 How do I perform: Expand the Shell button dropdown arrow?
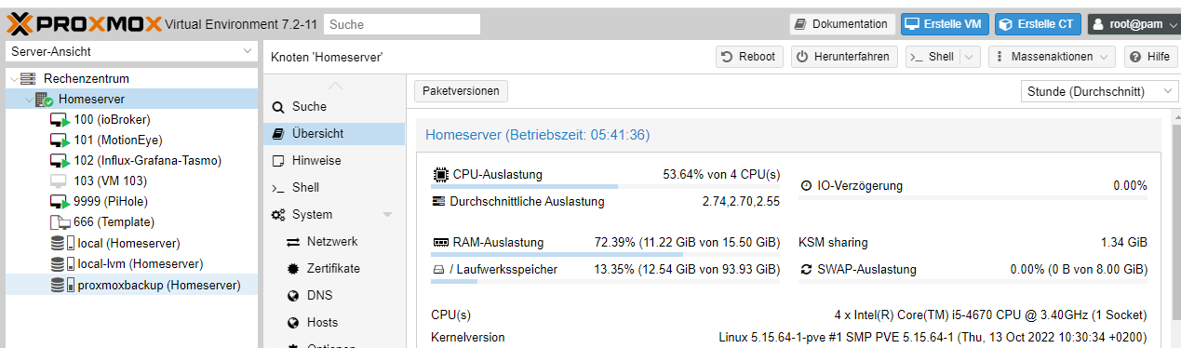point(970,57)
